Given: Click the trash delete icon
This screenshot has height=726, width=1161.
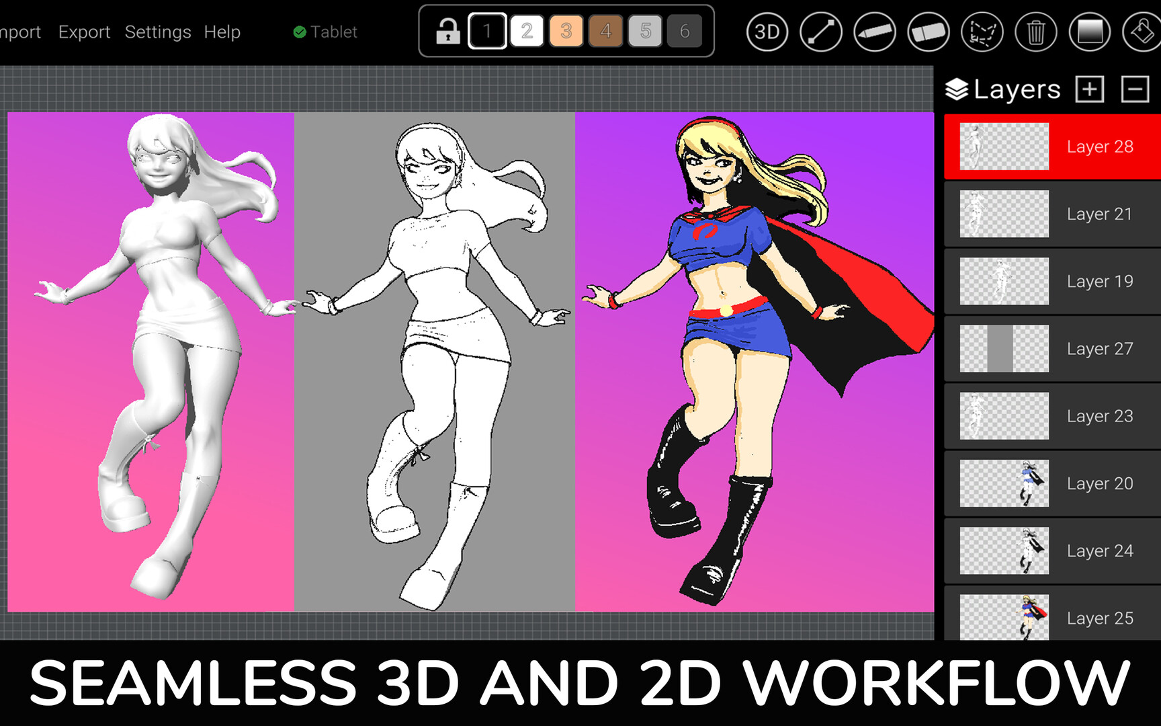Looking at the screenshot, I should 1035,32.
